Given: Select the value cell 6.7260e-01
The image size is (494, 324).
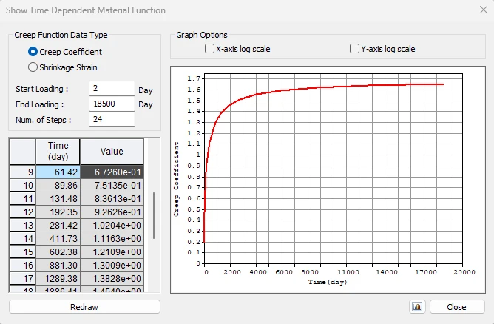Looking at the screenshot, I should click(112, 172).
